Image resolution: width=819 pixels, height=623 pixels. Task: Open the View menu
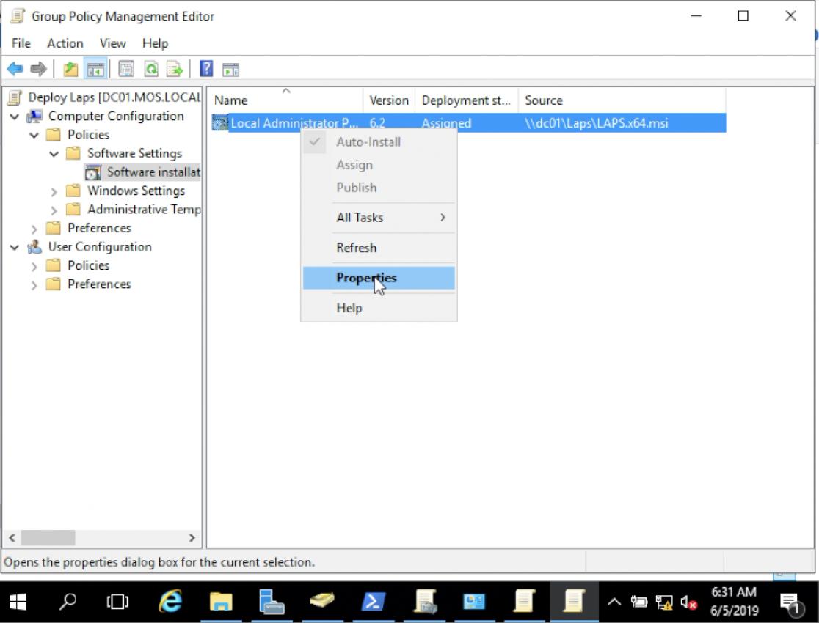pos(113,43)
